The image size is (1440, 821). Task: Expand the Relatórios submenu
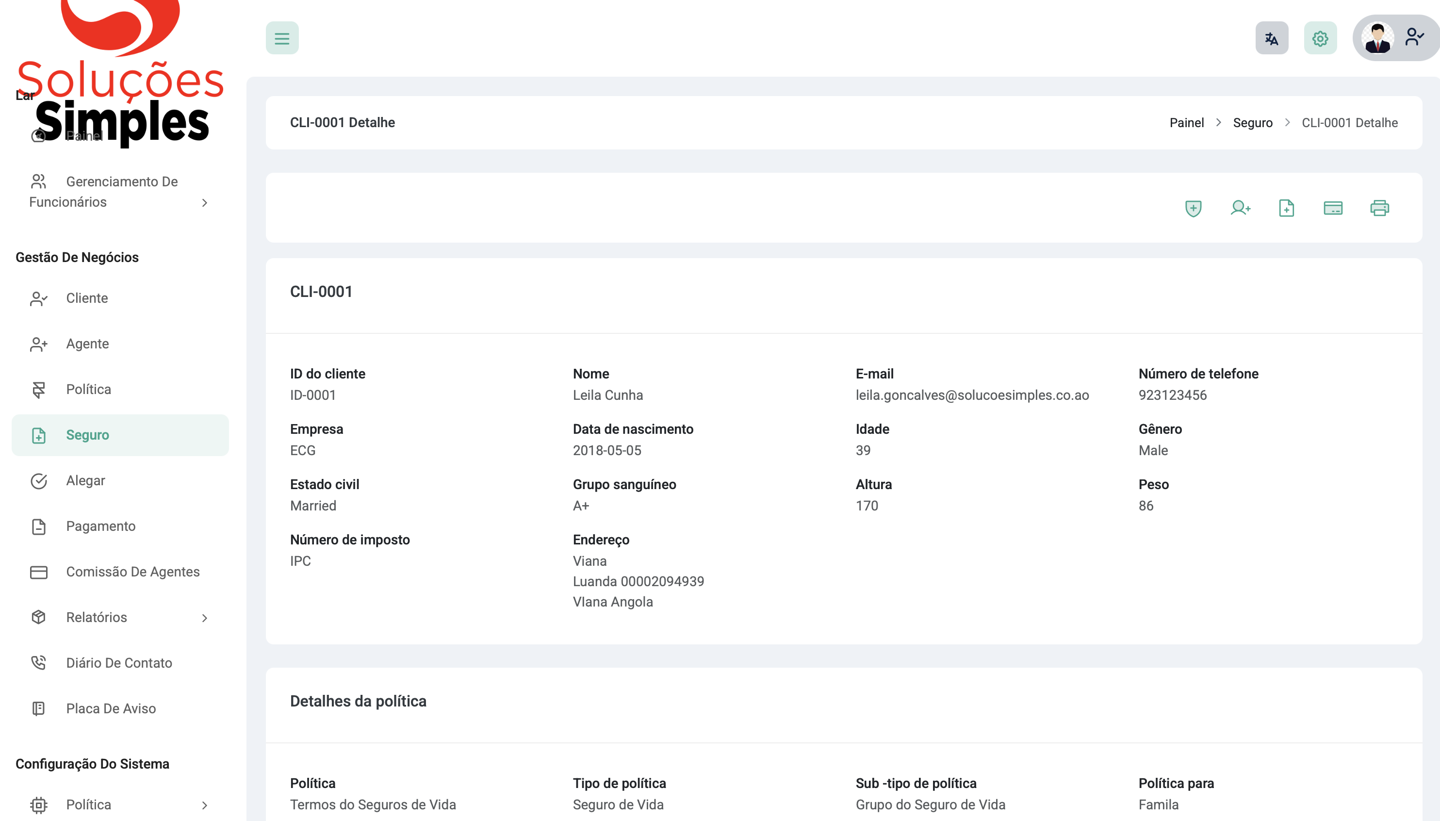click(118, 617)
